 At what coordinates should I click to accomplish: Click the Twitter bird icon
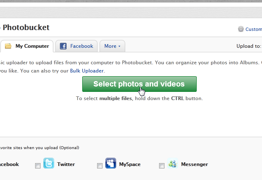[49, 164]
